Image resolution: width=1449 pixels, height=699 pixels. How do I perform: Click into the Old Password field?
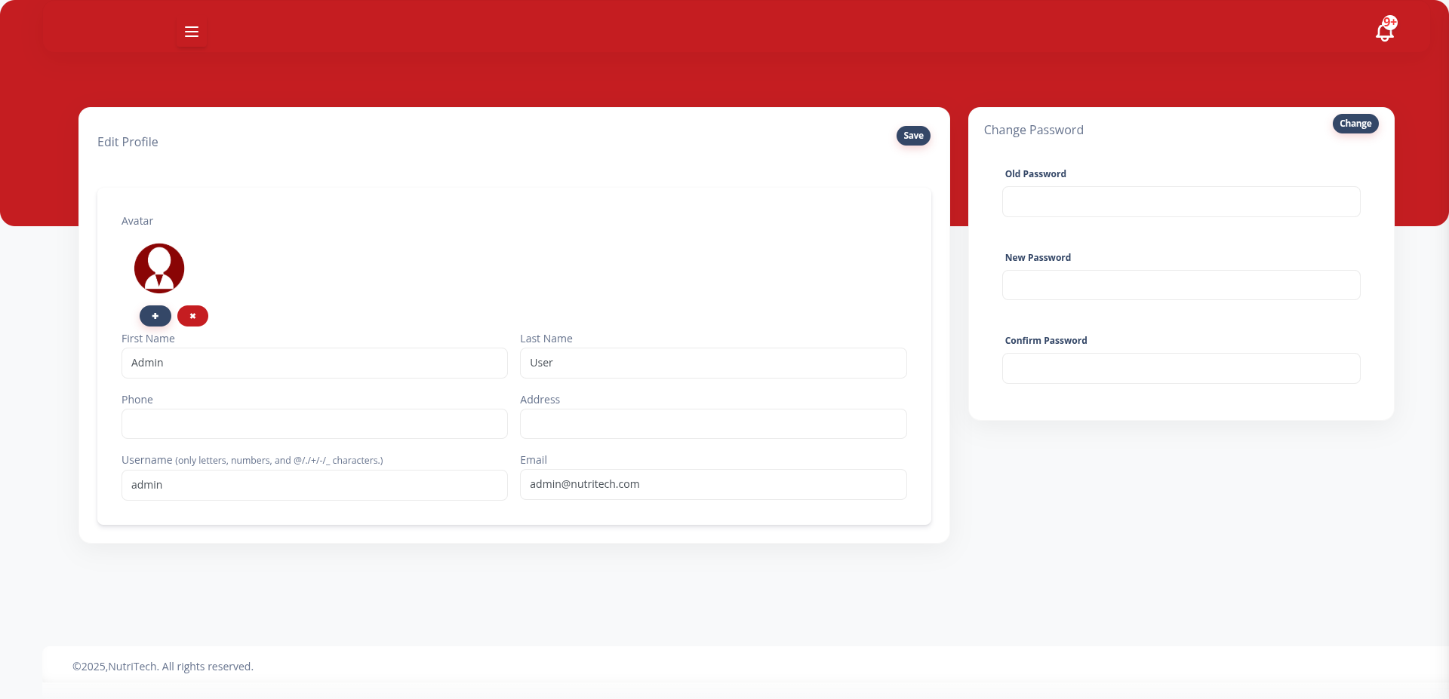[1180, 201]
